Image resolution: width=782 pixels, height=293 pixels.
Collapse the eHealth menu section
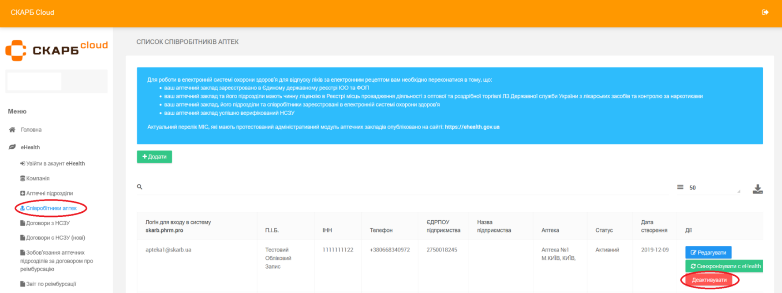30,147
